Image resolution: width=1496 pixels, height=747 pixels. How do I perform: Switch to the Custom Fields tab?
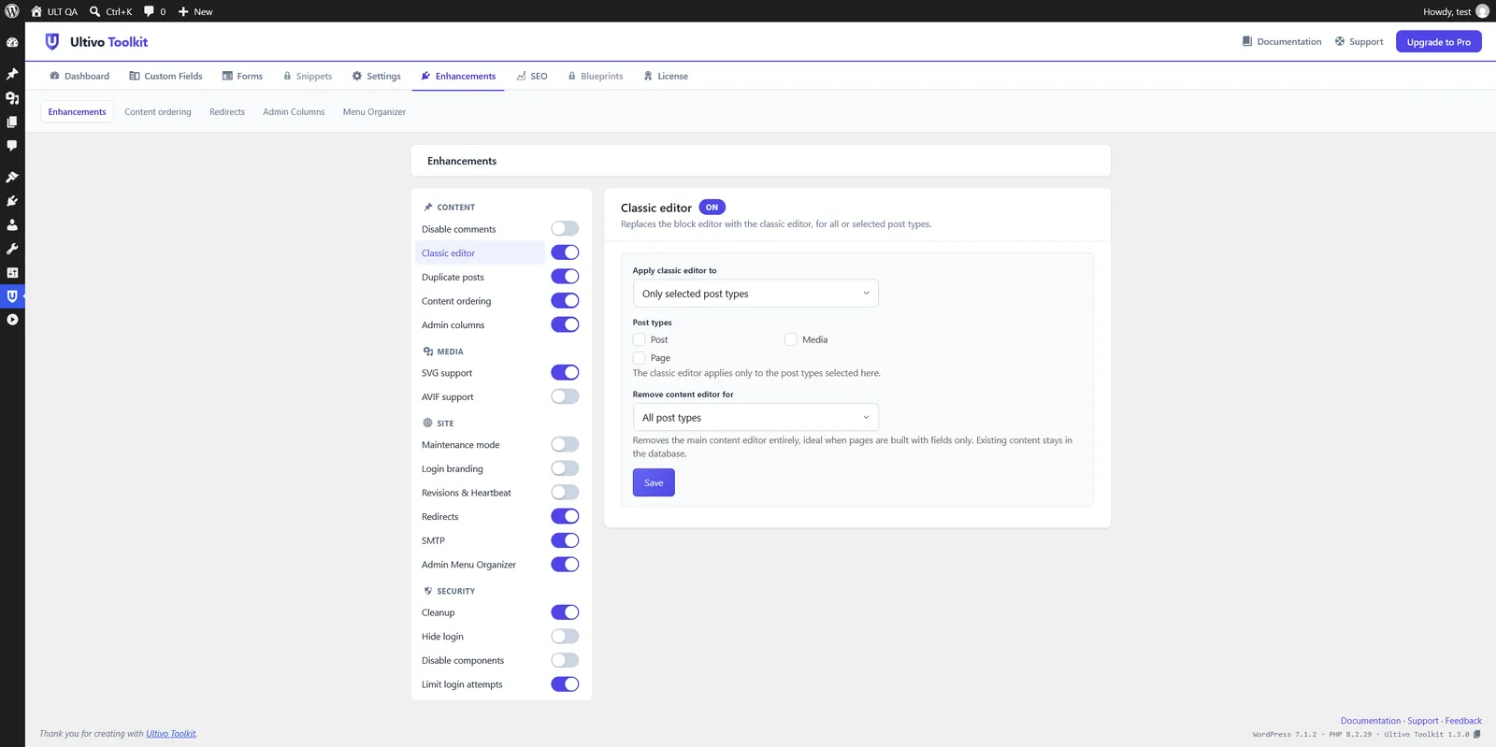[x=165, y=76]
